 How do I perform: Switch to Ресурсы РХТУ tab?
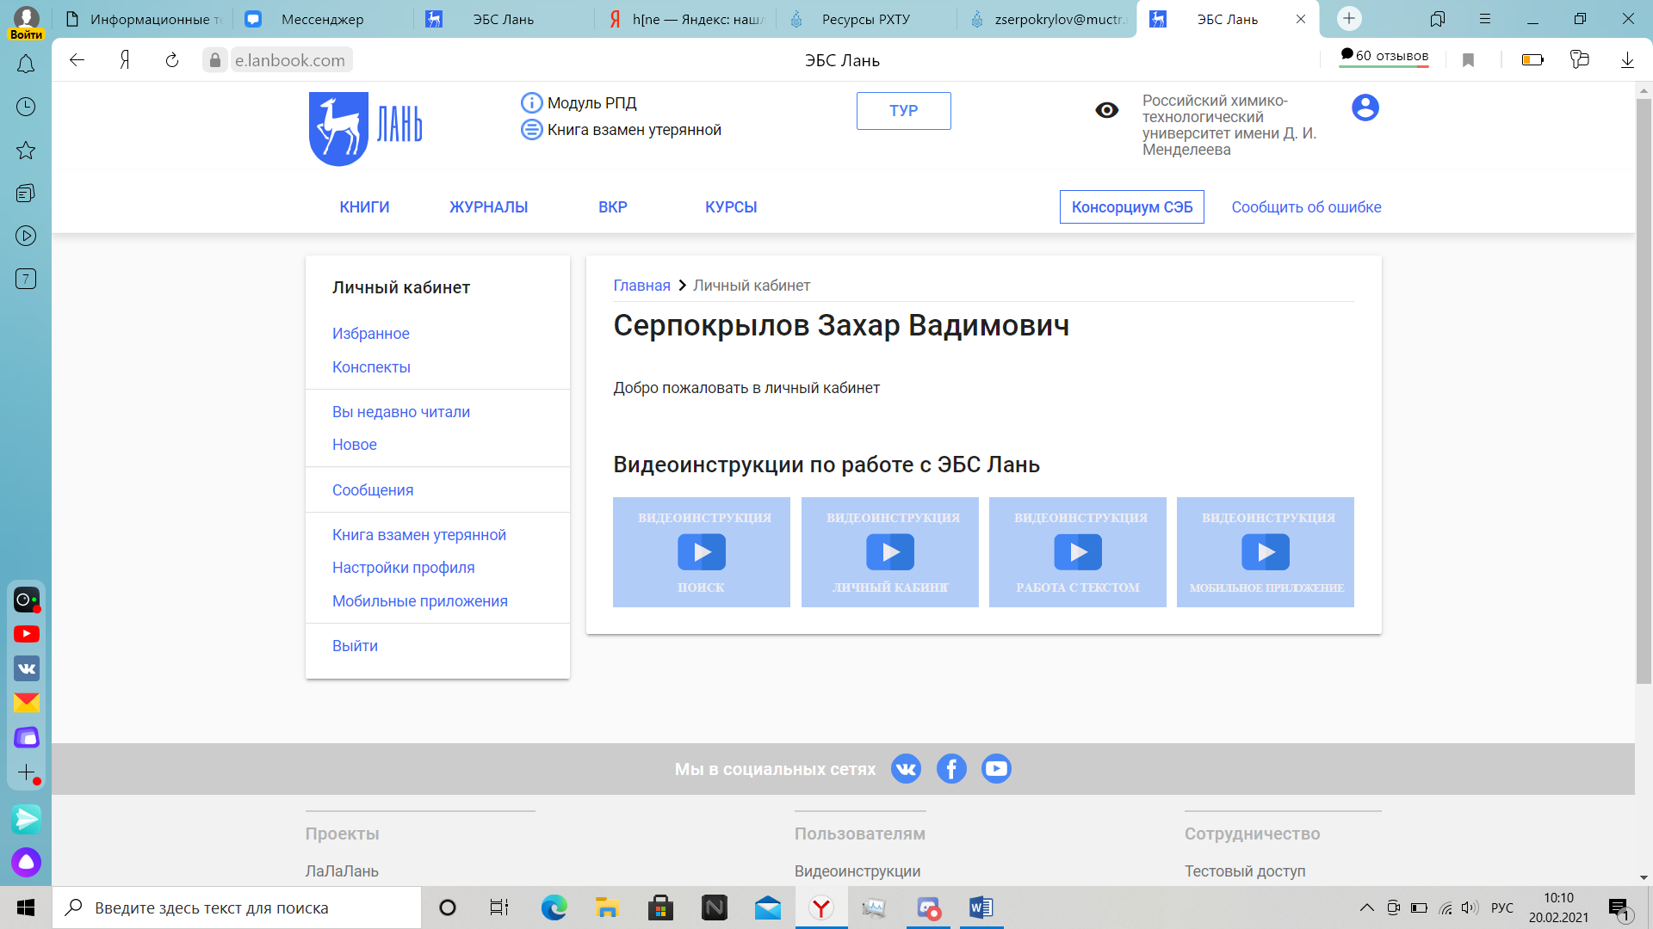pyautogui.click(x=865, y=19)
